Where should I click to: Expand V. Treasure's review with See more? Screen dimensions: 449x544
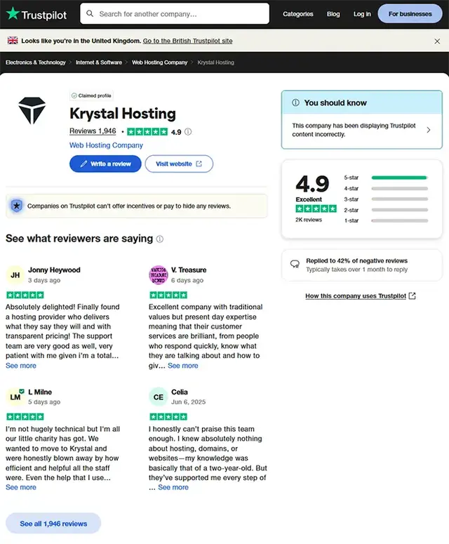coord(183,366)
